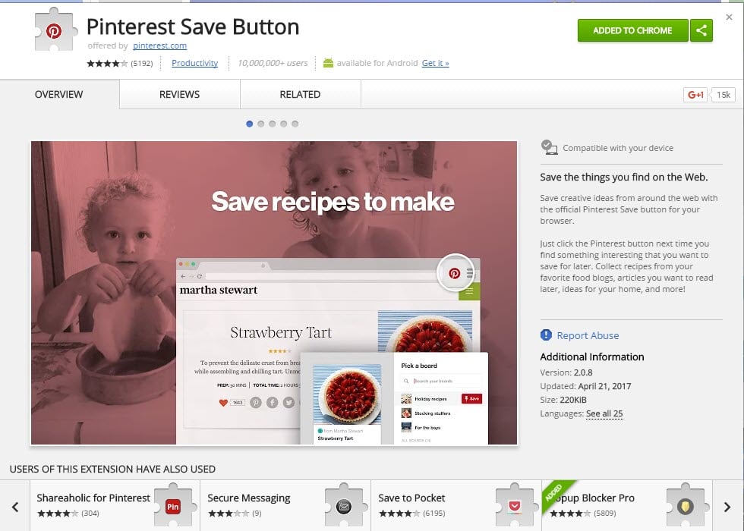Click the Added to Chrome button
This screenshot has height=531, width=744.
[x=632, y=31]
